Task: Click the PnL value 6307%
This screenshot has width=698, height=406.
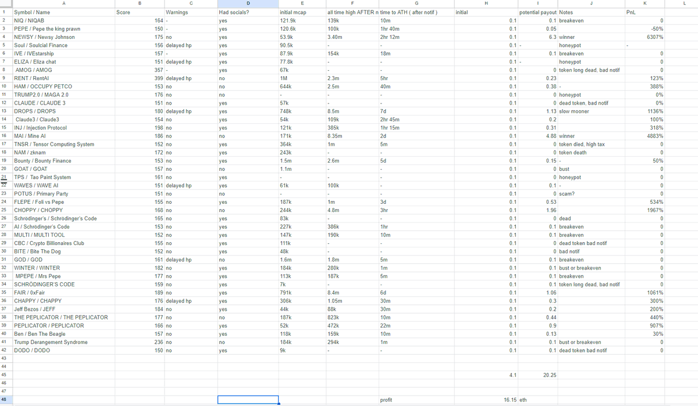Action: [x=656, y=37]
